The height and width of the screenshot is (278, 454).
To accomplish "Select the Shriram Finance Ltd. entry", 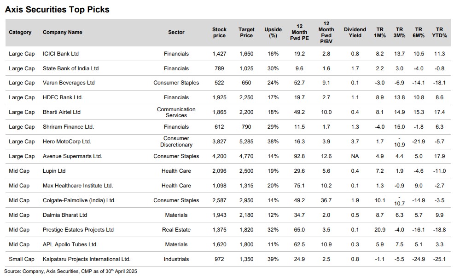I will [x=68, y=127].
